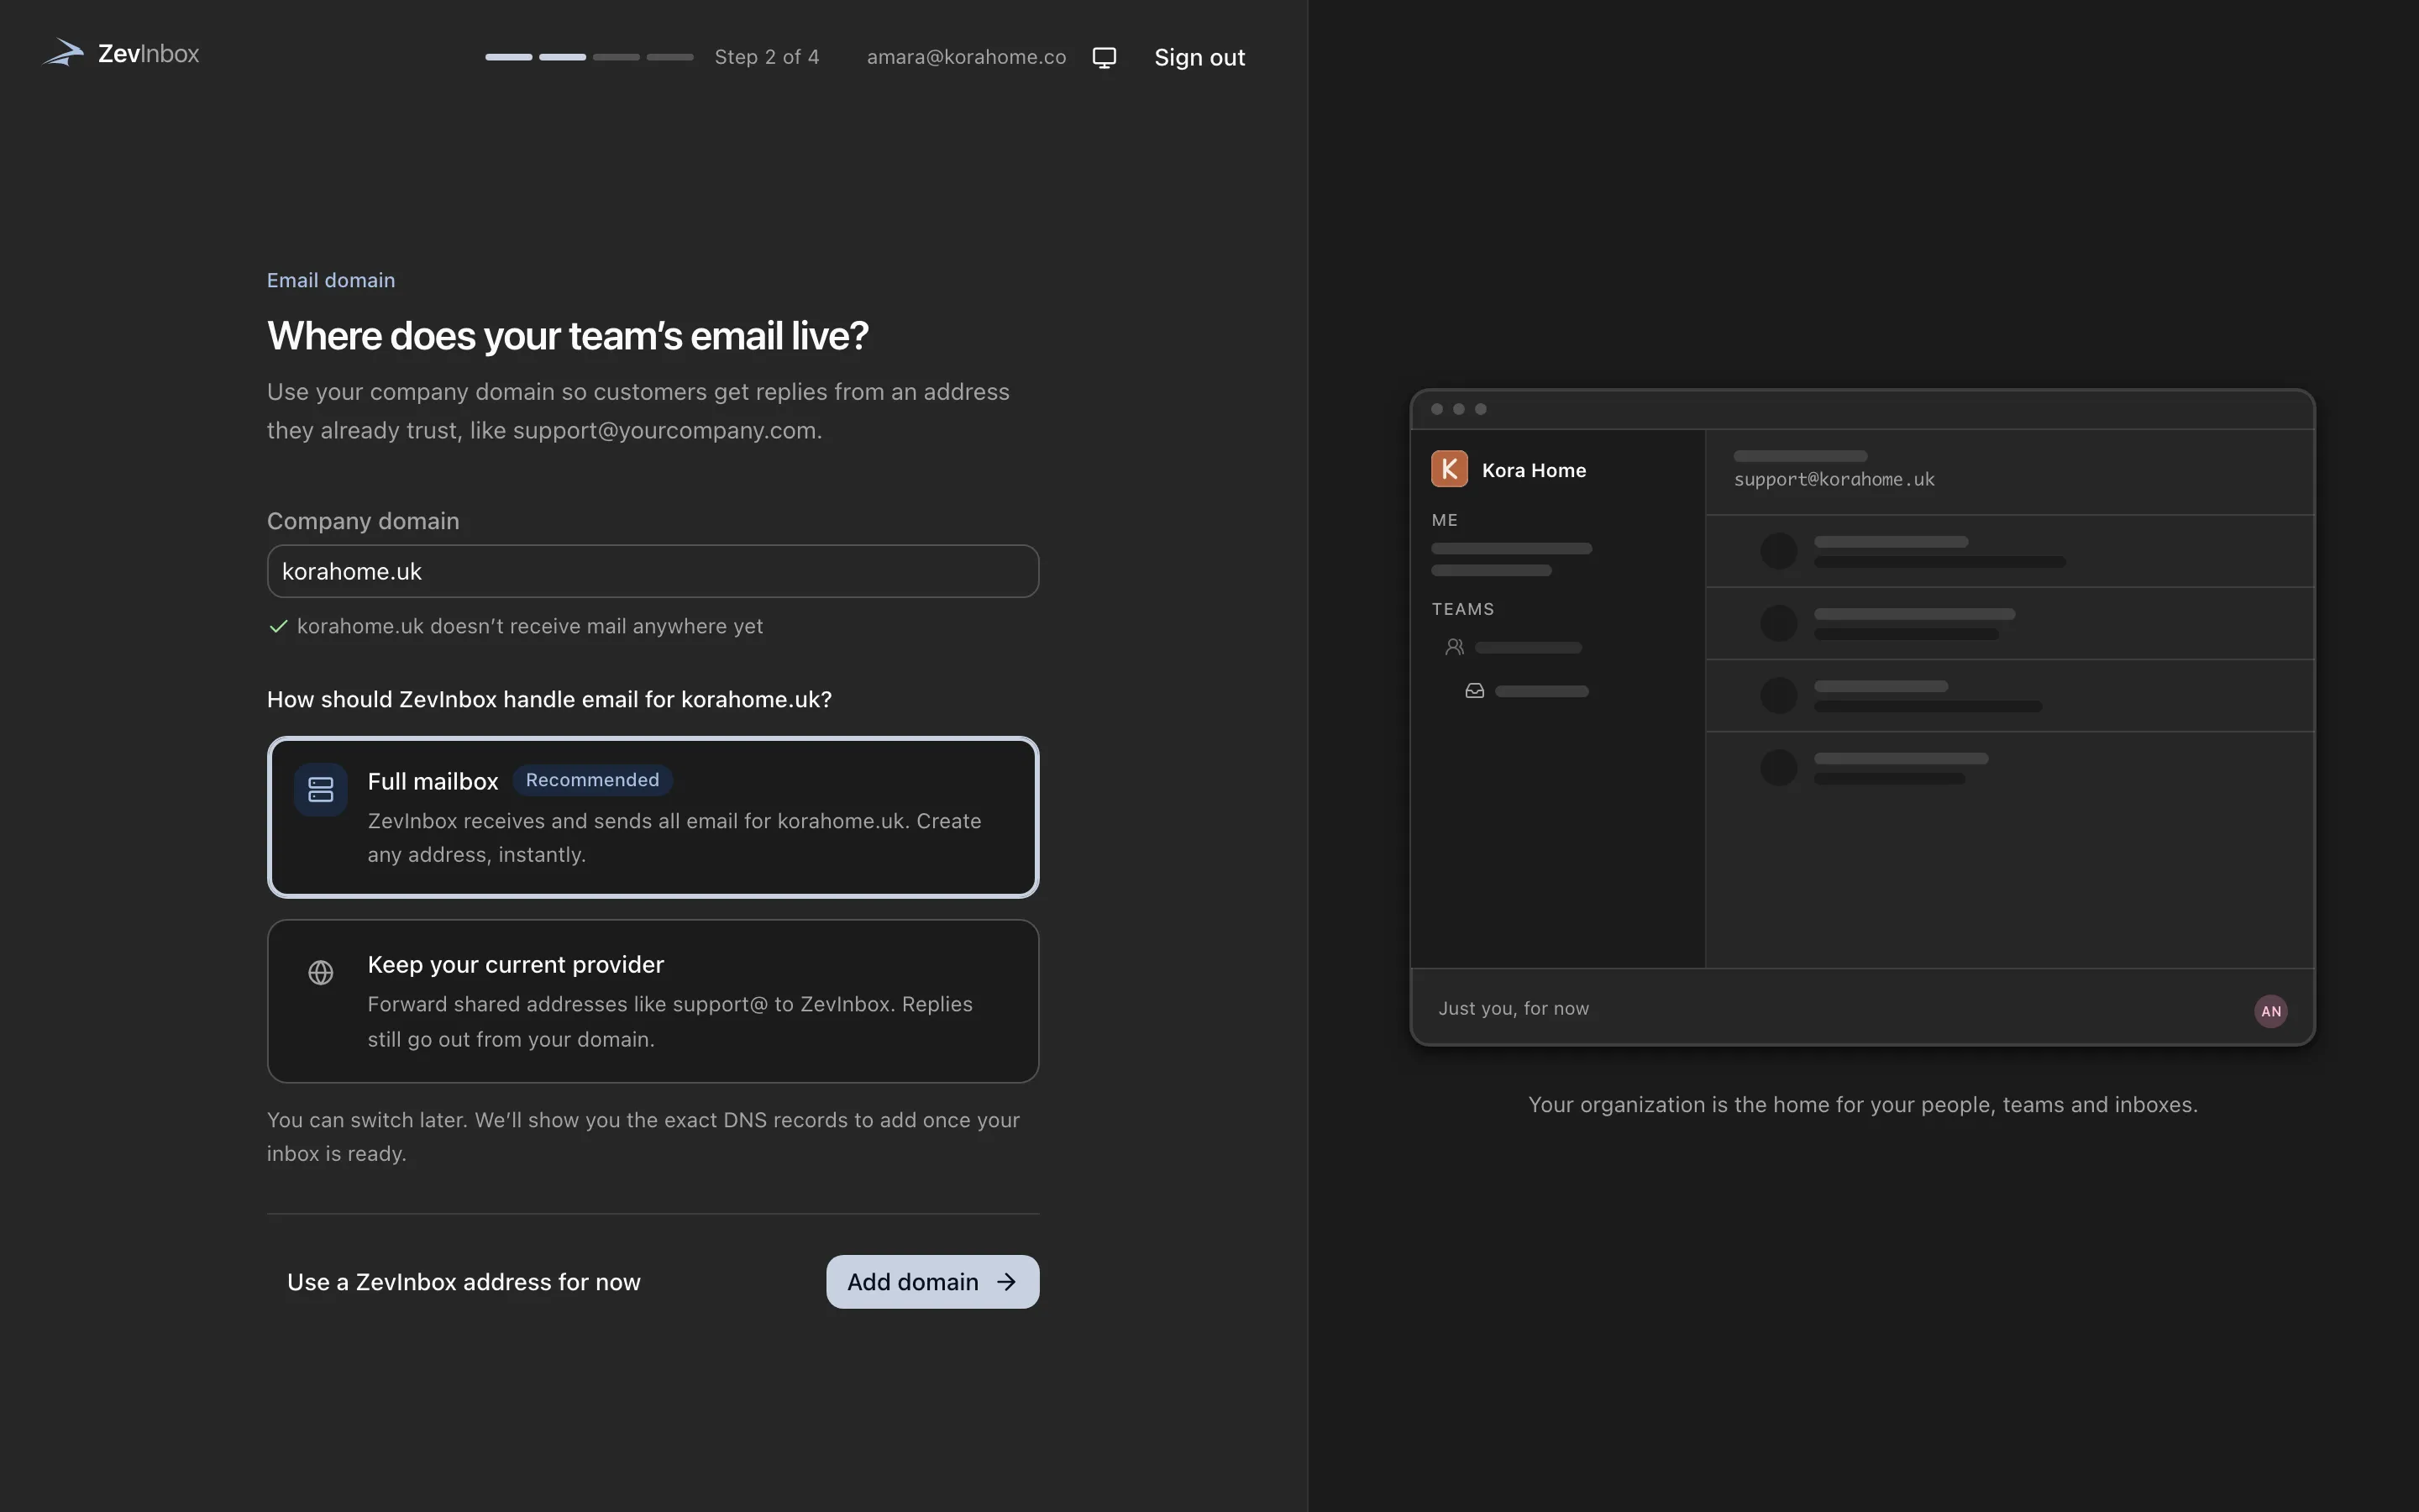Click the ZevInbox brand name
This screenshot has width=2419, height=1512.
(148, 53)
